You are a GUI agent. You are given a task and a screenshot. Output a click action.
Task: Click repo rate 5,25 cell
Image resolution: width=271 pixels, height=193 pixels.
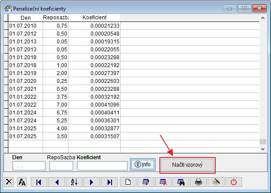56,121
